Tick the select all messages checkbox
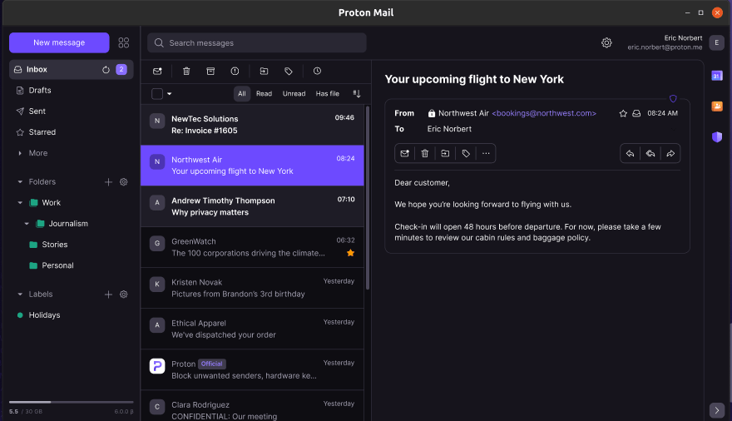Screen dimensions: 732x421 pyautogui.click(x=157, y=94)
